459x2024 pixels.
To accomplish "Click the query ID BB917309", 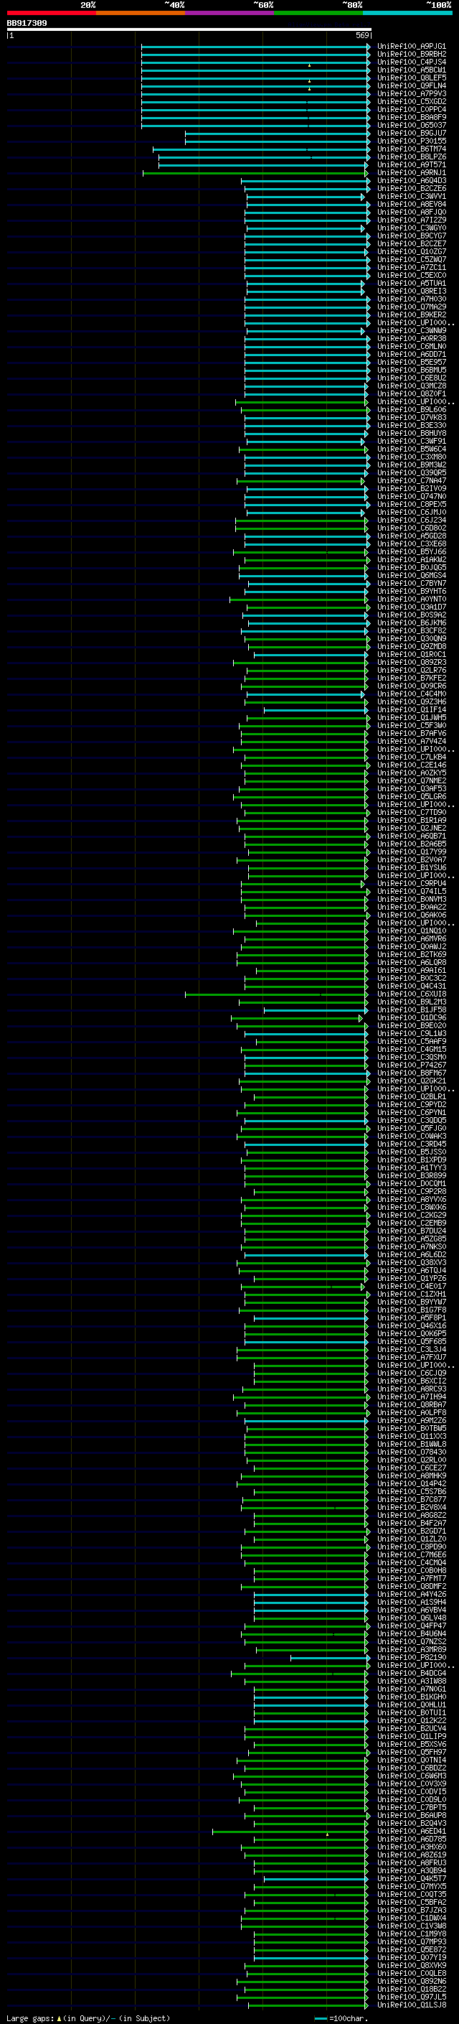I will (x=27, y=23).
